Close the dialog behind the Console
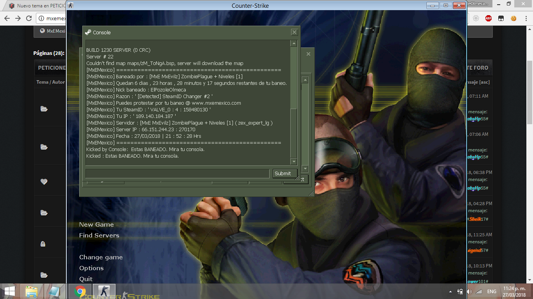Viewport: 533px width, 299px height. tap(308, 54)
